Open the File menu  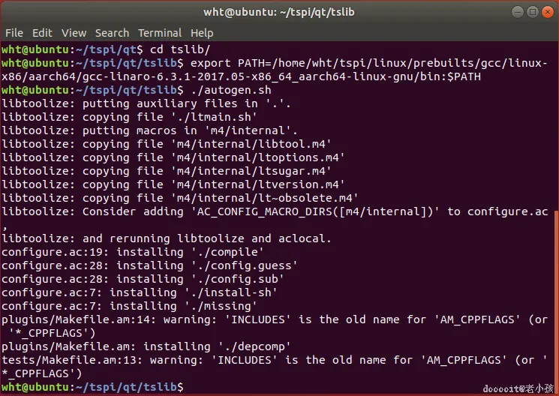click(x=14, y=33)
